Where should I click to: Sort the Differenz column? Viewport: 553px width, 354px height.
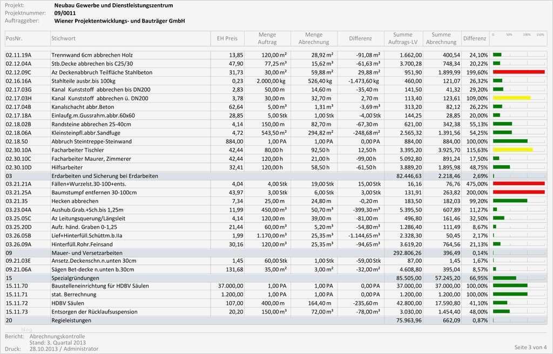(x=360, y=38)
